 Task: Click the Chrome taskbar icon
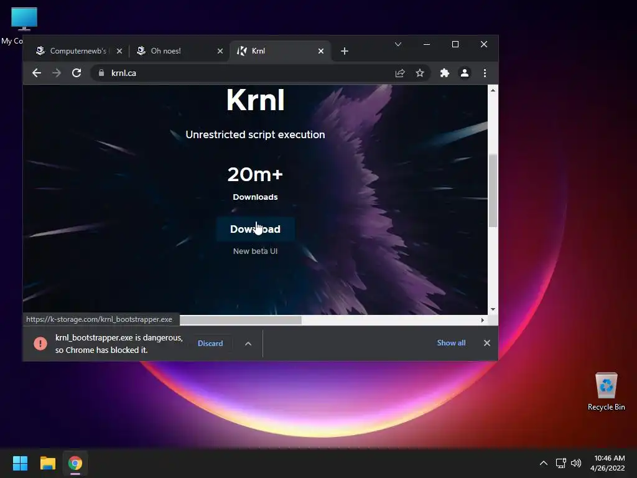[x=75, y=463]
